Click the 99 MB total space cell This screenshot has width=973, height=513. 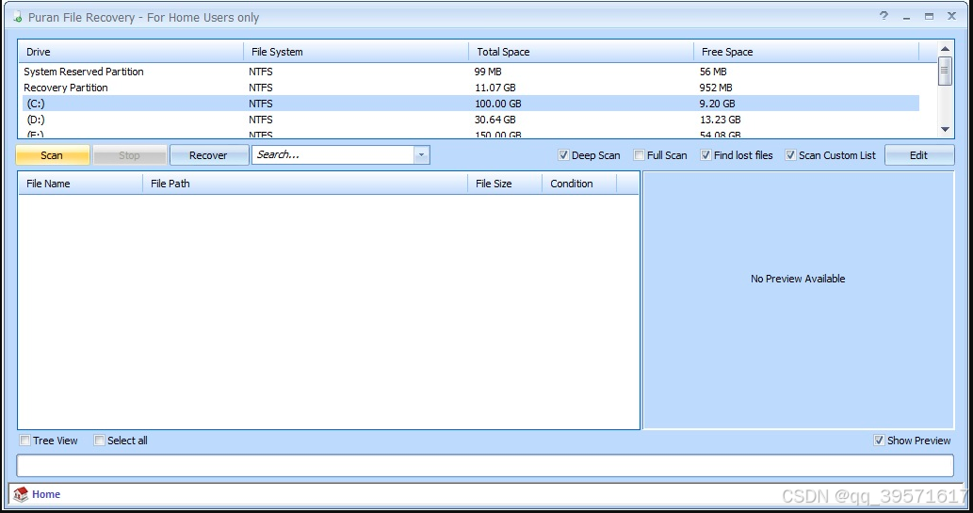[488, 72]
